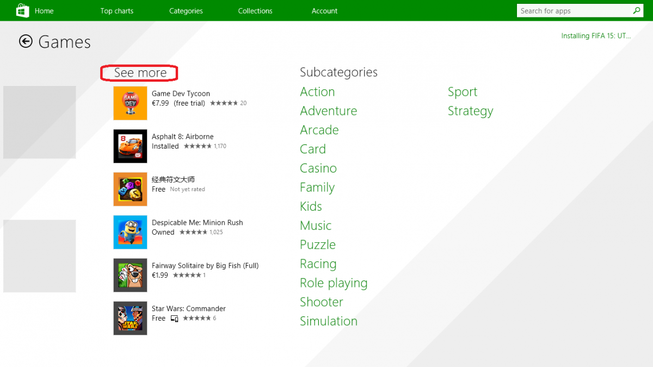Select Fairway Solitaire by Big Fish title

[x=205, y=266]
